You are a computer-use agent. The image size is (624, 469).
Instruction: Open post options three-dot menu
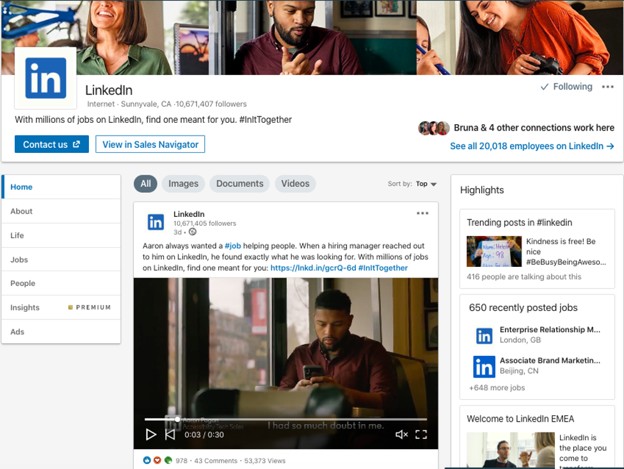422,214
